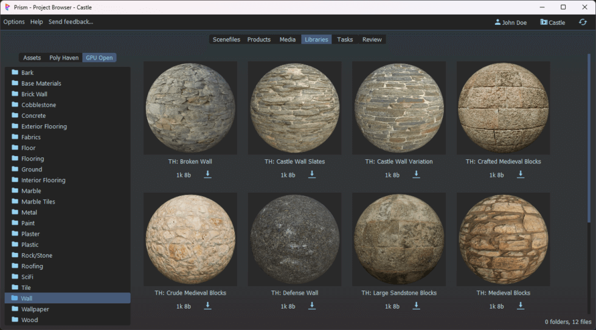Click download icon under Crude Medieval Blocks
596x330 pixels.
[x=207, y=306]
